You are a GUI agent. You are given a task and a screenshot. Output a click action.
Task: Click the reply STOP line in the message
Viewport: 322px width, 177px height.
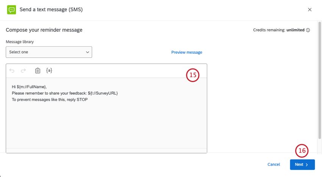[50, 99]
